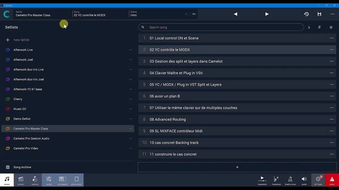Screen dimensions: 339x190
Task: Open the Layers view icon
Action: point(49,180)
